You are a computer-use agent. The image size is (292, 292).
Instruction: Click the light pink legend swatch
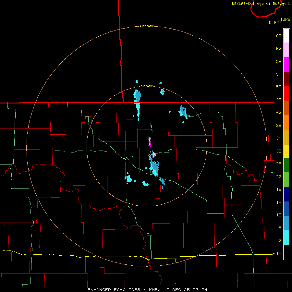click(286, 50)
